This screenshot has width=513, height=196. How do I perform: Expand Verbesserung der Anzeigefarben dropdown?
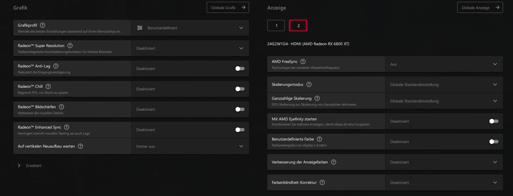click(444, 162)
